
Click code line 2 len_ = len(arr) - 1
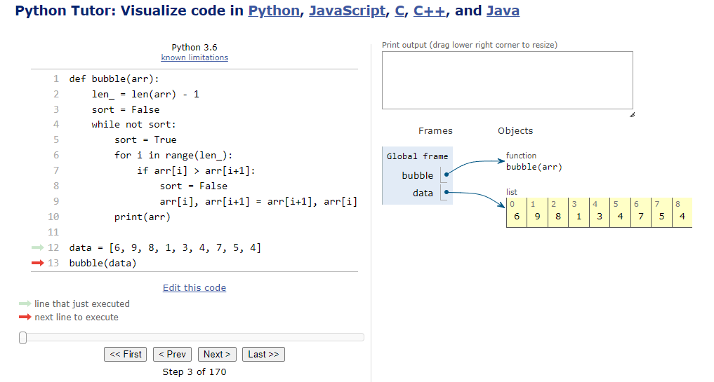tap(145, 95)
